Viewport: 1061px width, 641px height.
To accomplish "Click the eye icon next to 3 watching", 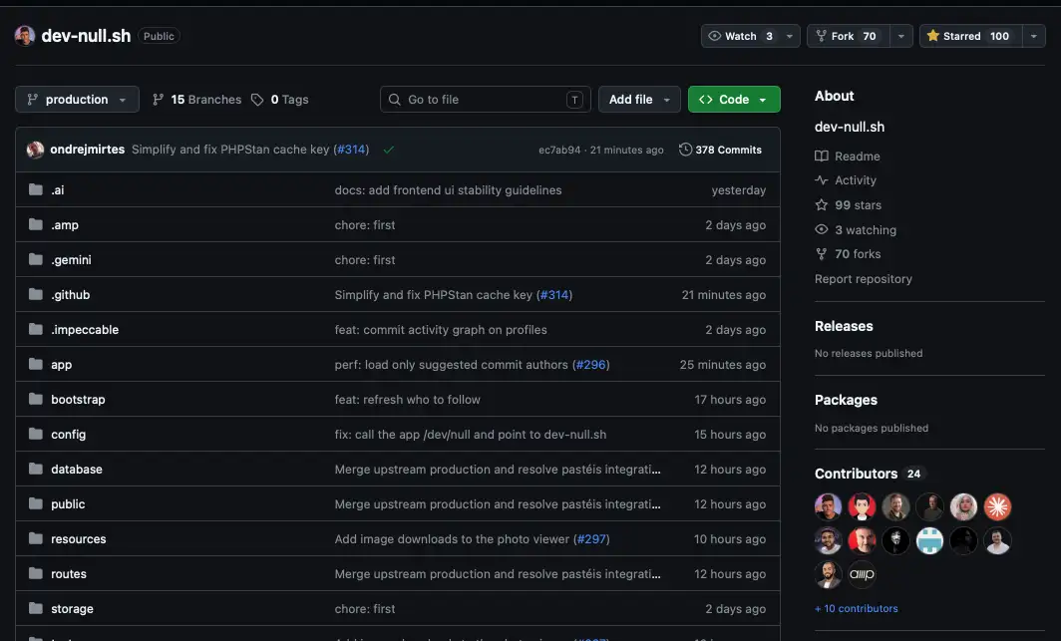I will click(x=822, y=229).
